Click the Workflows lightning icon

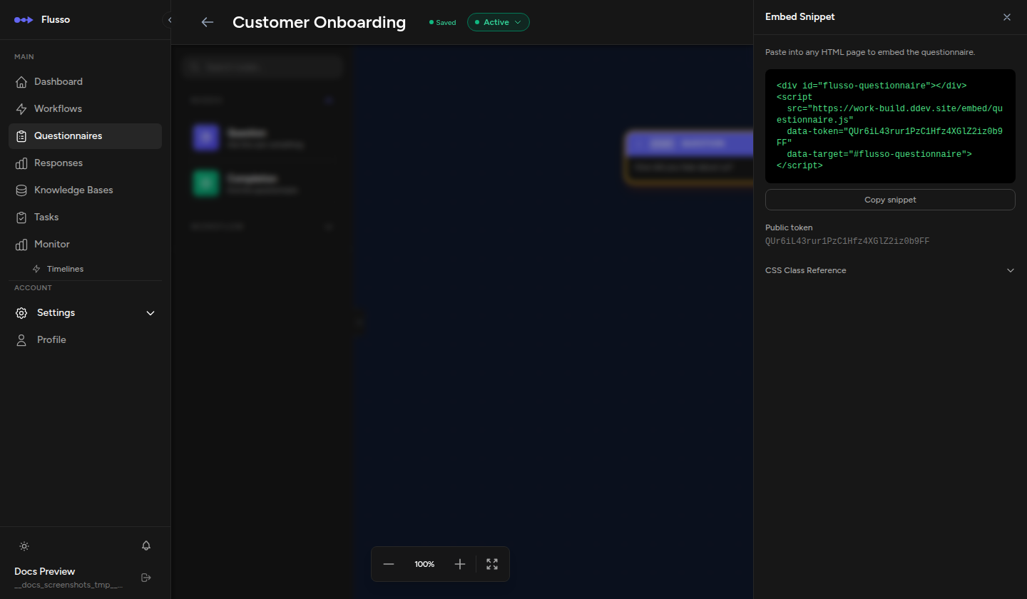click(21, 109)
